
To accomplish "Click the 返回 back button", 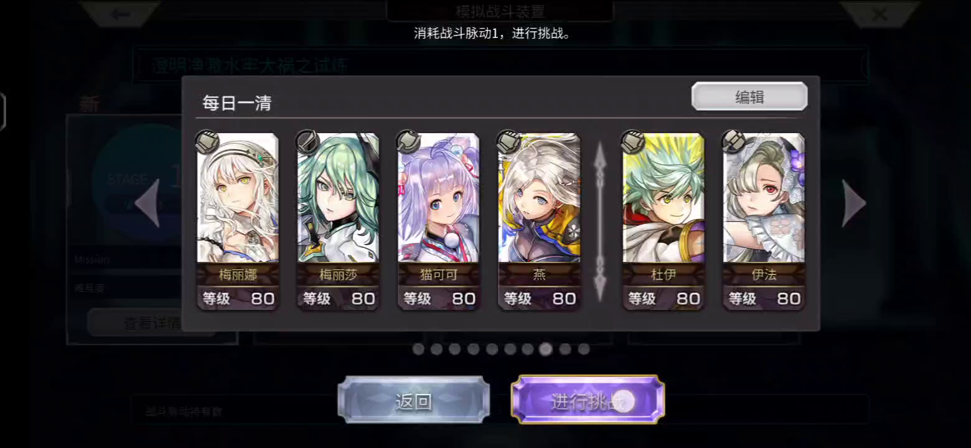I will pos(414,401).
